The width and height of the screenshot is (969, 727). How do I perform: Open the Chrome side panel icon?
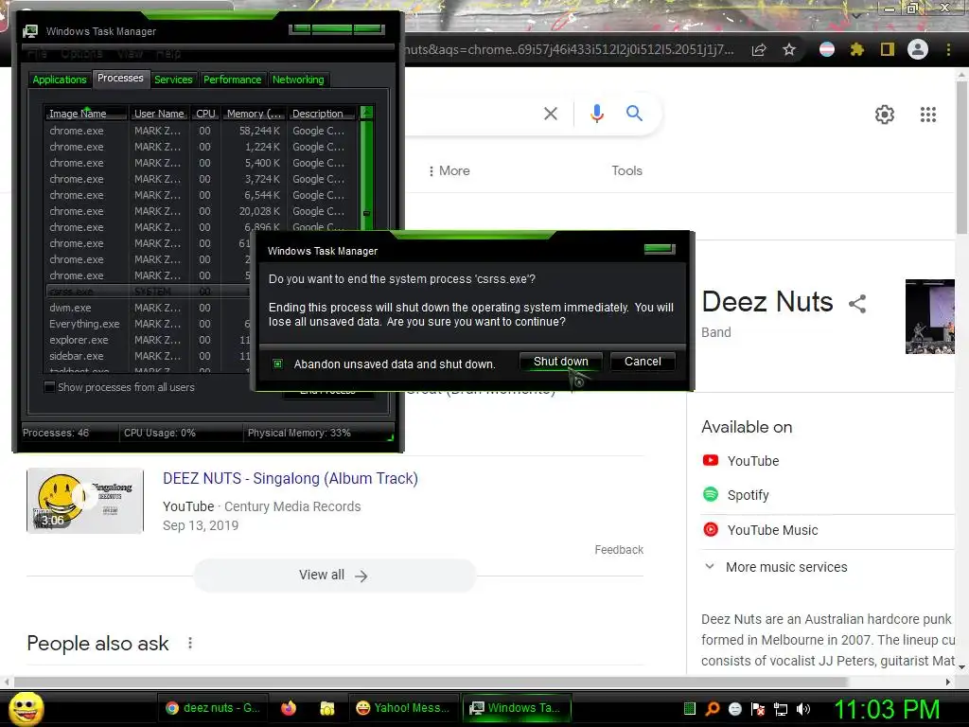click(x=888, y=49)
